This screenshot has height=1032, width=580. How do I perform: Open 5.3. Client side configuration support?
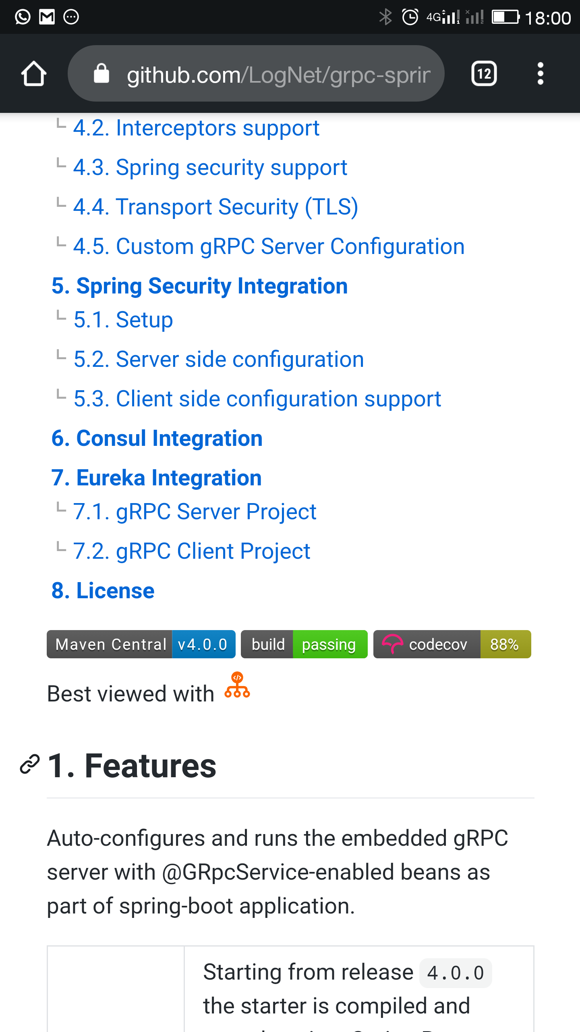(x=257, y=399)
